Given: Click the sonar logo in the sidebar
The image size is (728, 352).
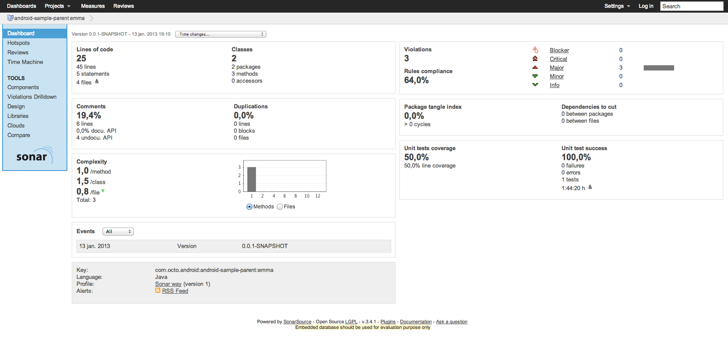Looking at the screenshot, I should (x=34, y=155).
